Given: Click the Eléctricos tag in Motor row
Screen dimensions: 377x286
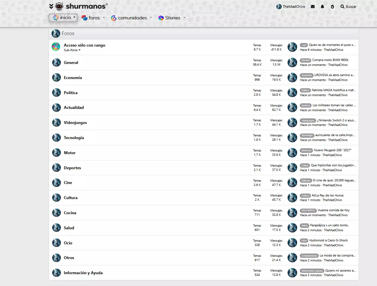Looking at the screenshot, I should tap(306, 151).
